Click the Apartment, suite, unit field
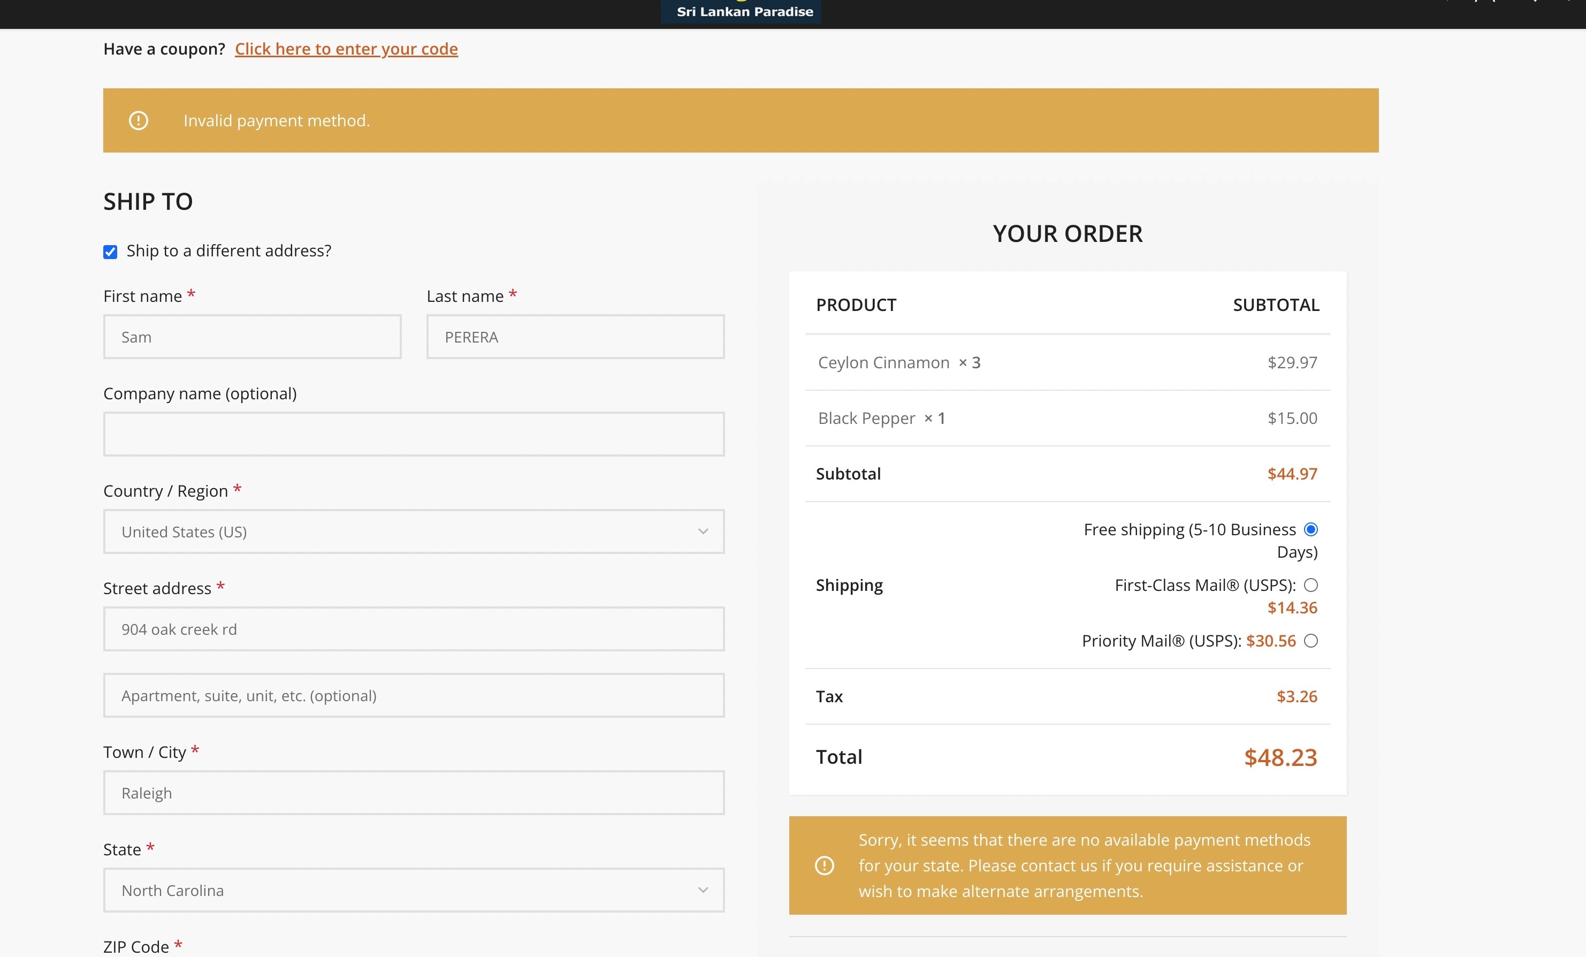Image resolution: width=1586 pixels, height=957 pixels. point(413,695)
